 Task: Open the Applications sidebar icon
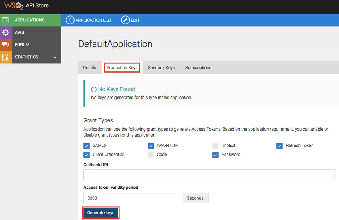[x=6, y=20]
